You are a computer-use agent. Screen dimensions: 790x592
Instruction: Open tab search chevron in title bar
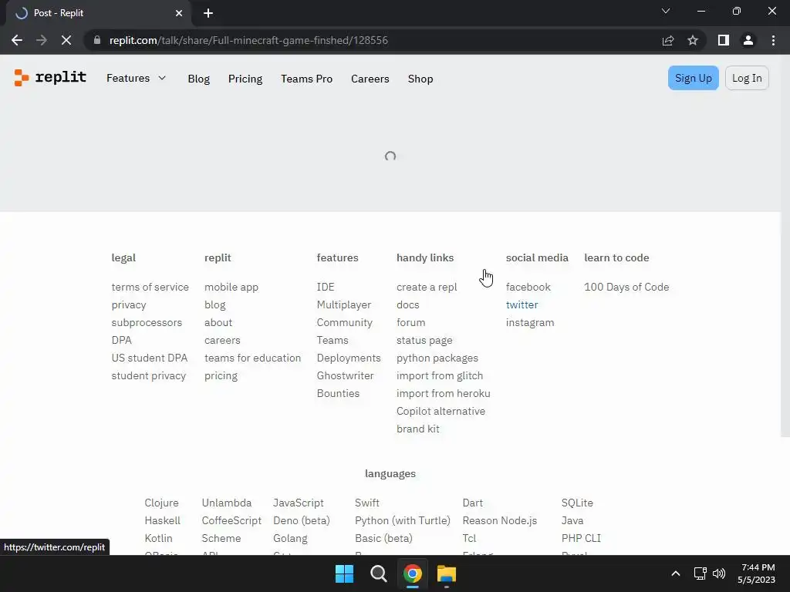tap(666, 11)
